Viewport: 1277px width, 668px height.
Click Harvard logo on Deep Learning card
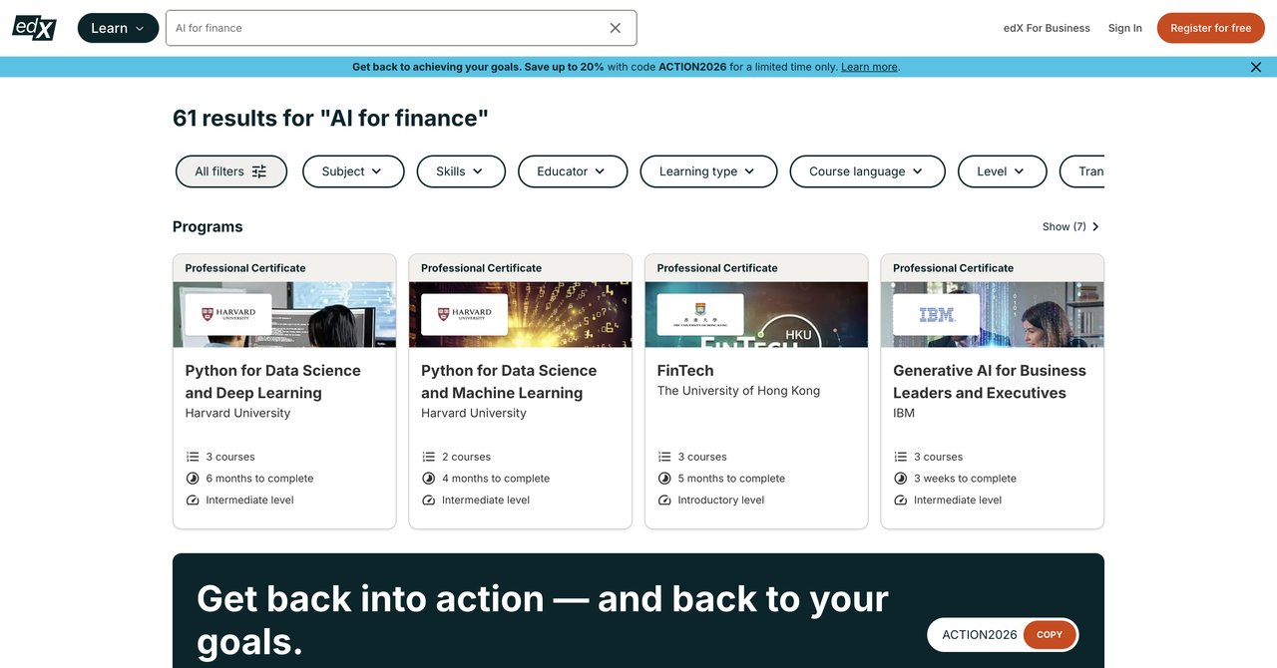pyautogui.click(x=228, y=314)
